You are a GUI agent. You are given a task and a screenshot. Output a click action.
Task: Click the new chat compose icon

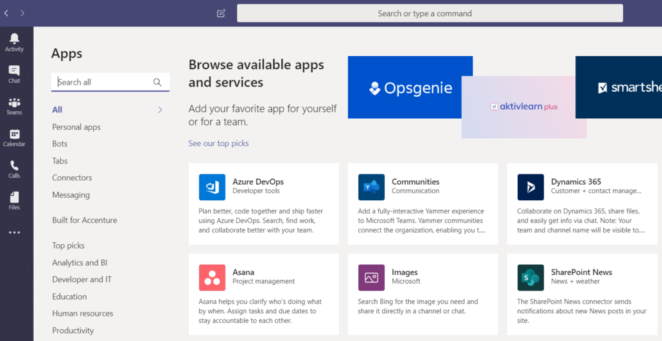(221, 13)
